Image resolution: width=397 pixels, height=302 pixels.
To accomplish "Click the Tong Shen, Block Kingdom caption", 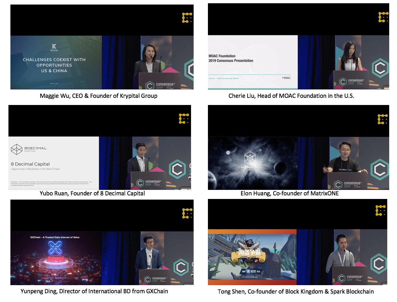I will pos(296,292).
